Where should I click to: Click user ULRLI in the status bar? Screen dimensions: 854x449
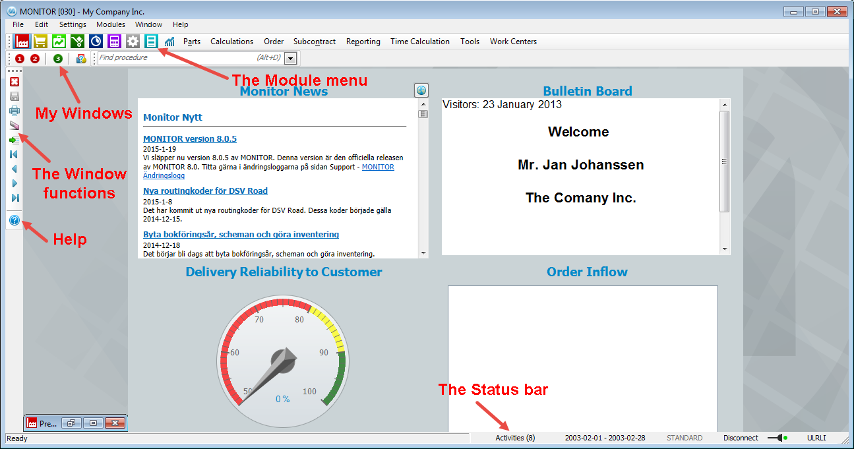pyautogui.click(x=816, y=438)
